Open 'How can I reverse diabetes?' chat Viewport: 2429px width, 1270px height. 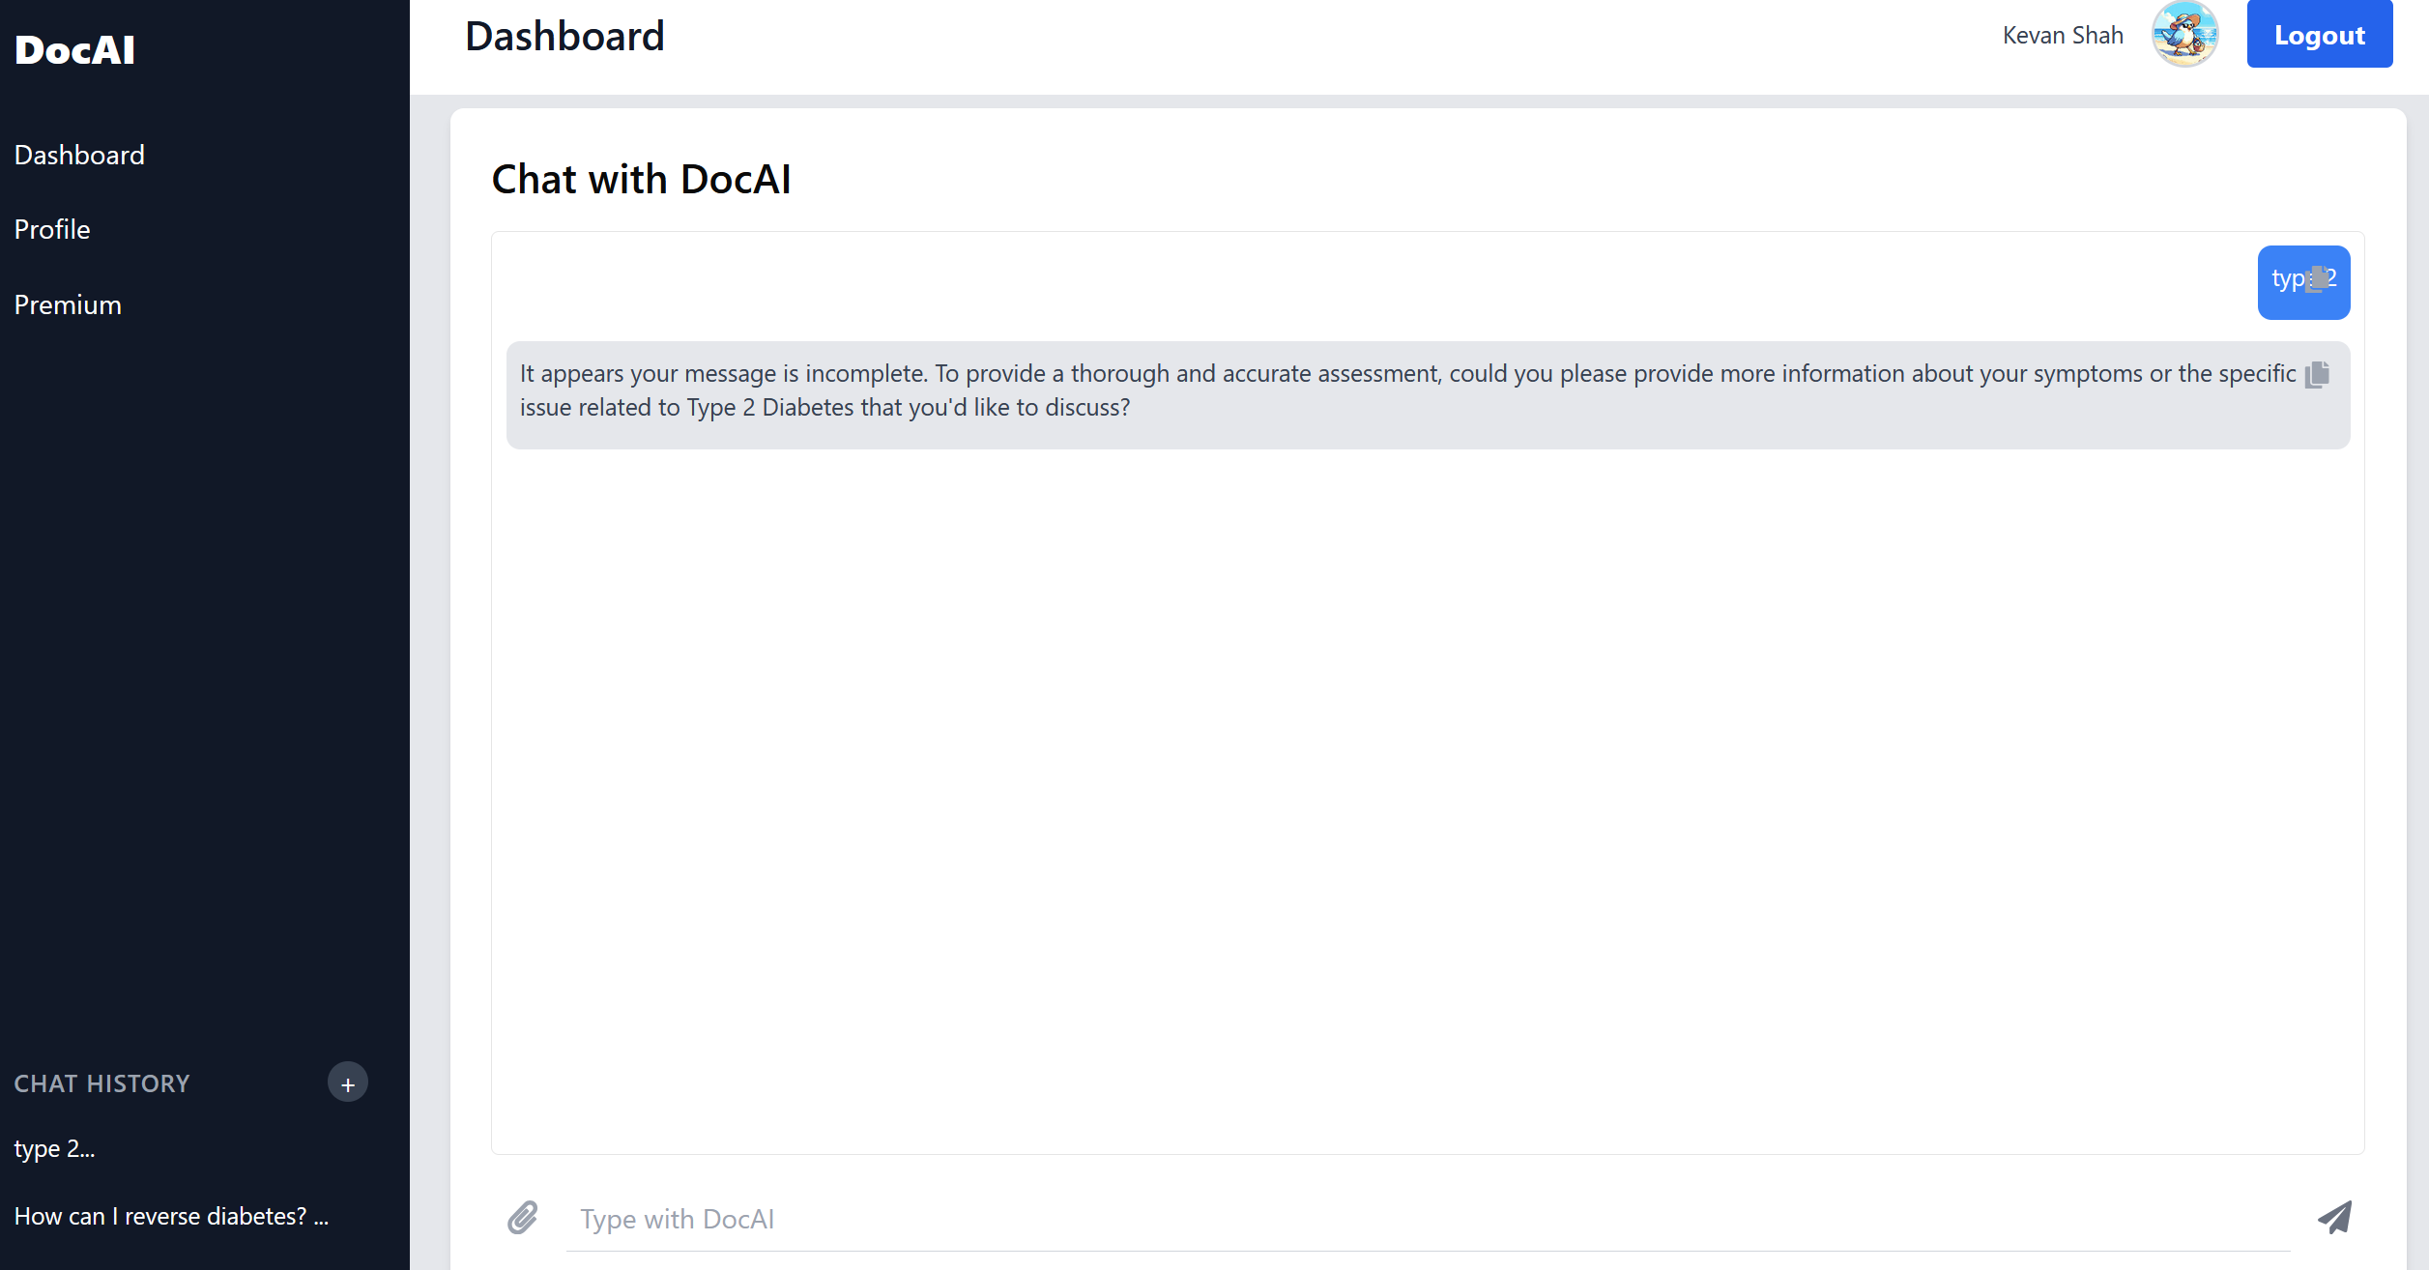171,1217
